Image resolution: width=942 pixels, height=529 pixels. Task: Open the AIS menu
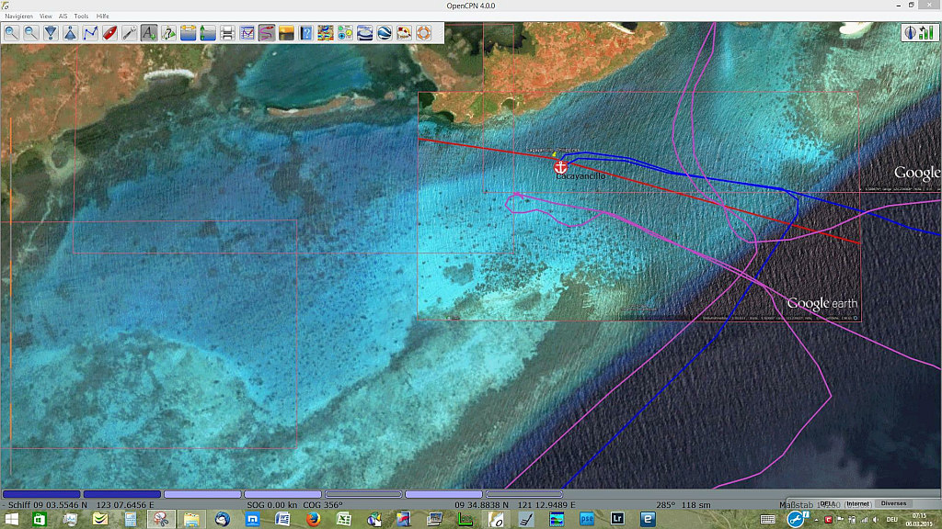click(63, 17)
